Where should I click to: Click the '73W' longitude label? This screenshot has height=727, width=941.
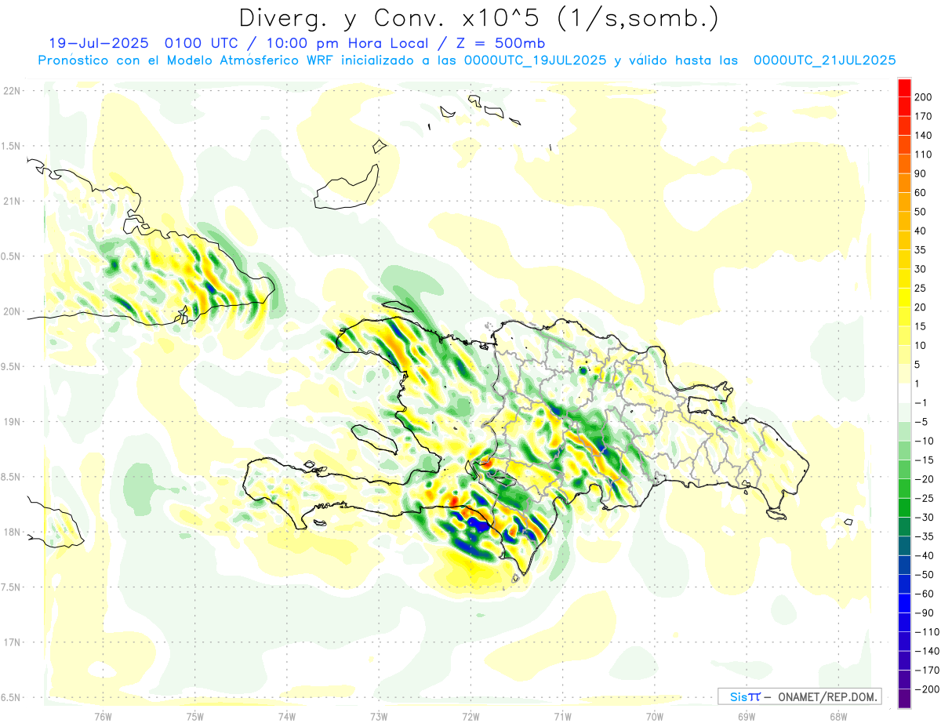[379, 717]
